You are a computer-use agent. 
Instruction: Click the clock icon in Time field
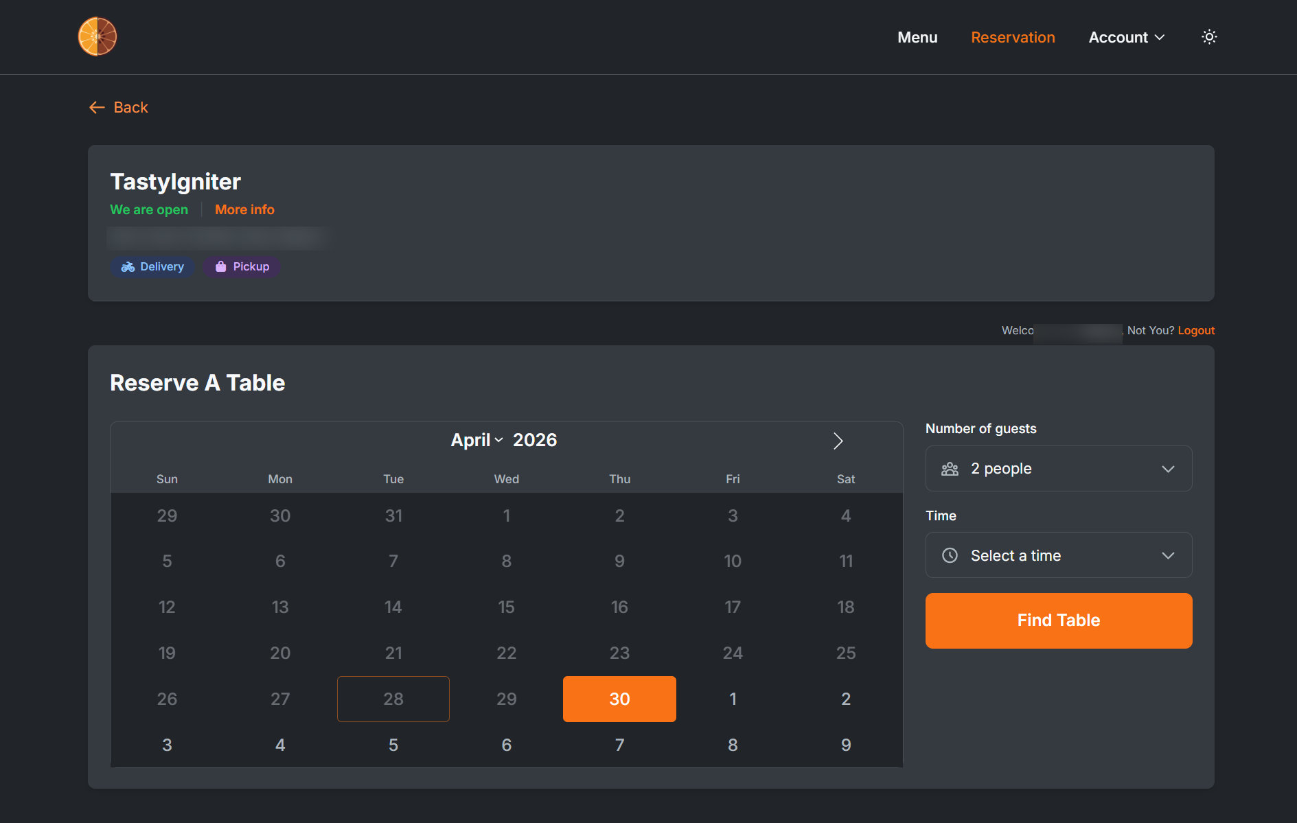click(950, 555)
